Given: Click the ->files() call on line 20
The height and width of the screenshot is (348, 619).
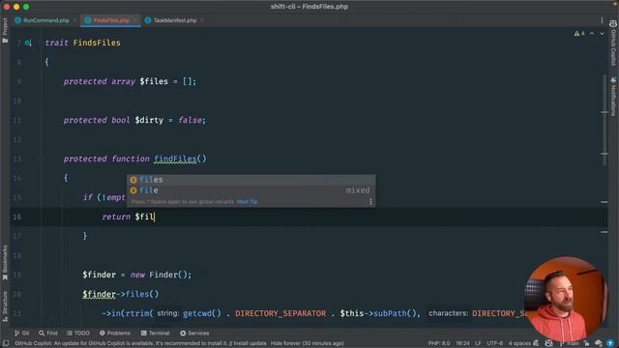Looking at the screenshot, I should pyautogui.click(x=137, y=294).
